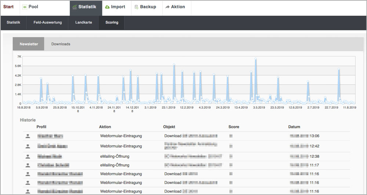
Task: Click the profile icon in the 11:17 row
Action: [28, 165]
